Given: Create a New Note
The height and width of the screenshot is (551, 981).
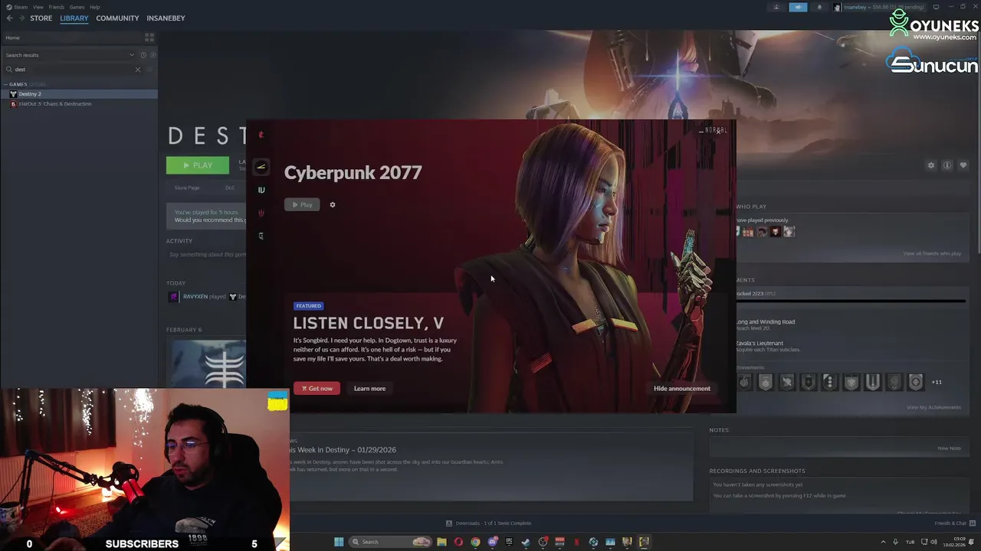Looking at the screenshot, I should 949,448.
